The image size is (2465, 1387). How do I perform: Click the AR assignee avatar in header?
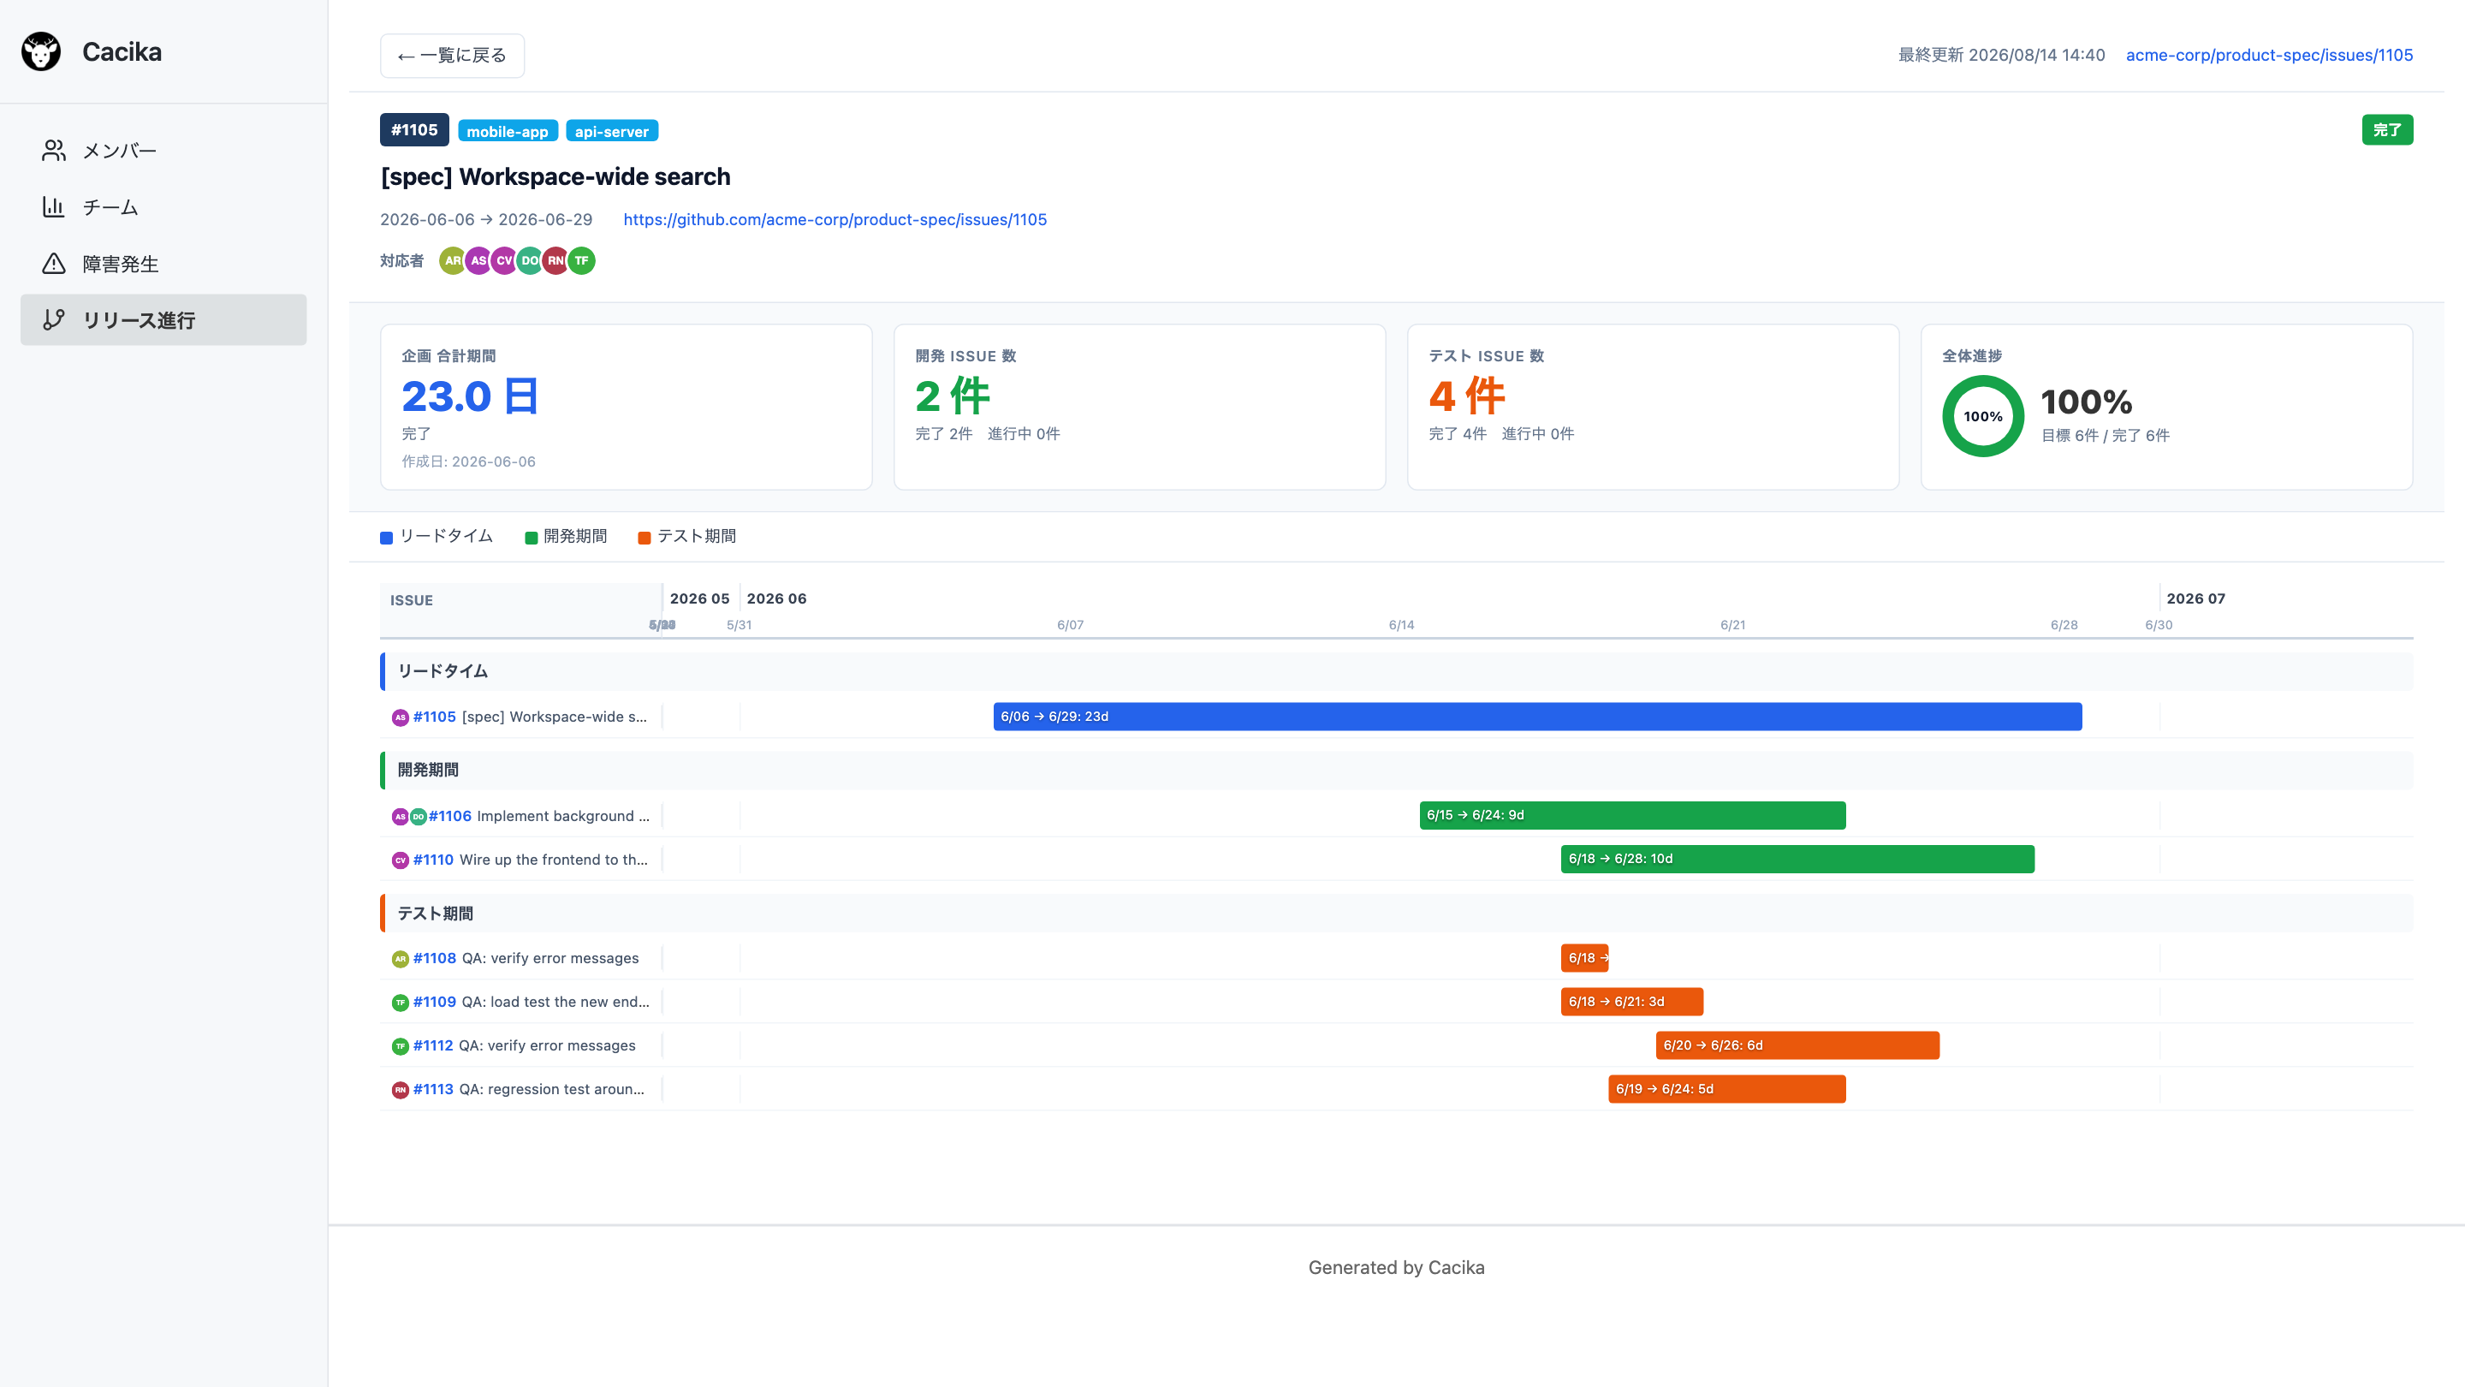pyautogui.click(x=452, y=260)
